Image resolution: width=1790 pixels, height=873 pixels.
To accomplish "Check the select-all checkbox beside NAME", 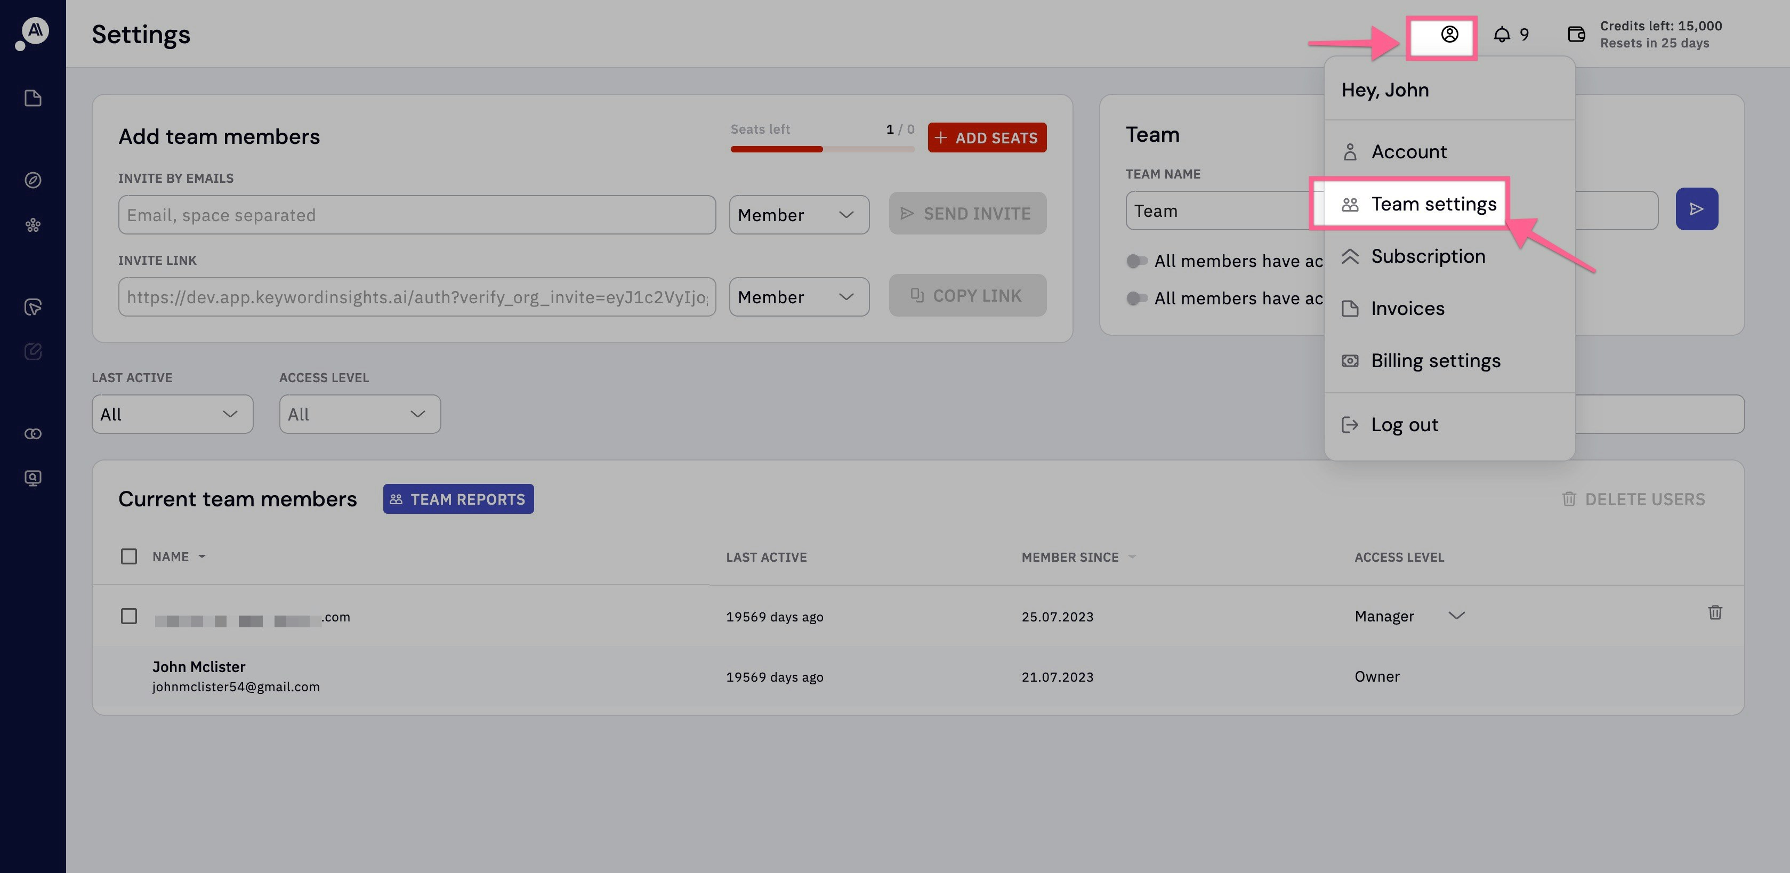I will pos(128,557).
